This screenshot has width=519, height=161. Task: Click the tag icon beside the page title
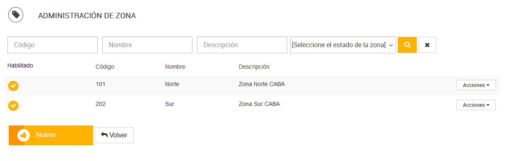16,15
